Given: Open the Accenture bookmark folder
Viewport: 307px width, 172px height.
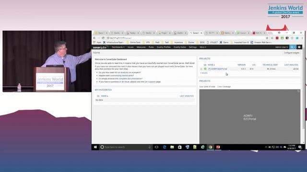Looking at the screenshot, I should 177,43.
